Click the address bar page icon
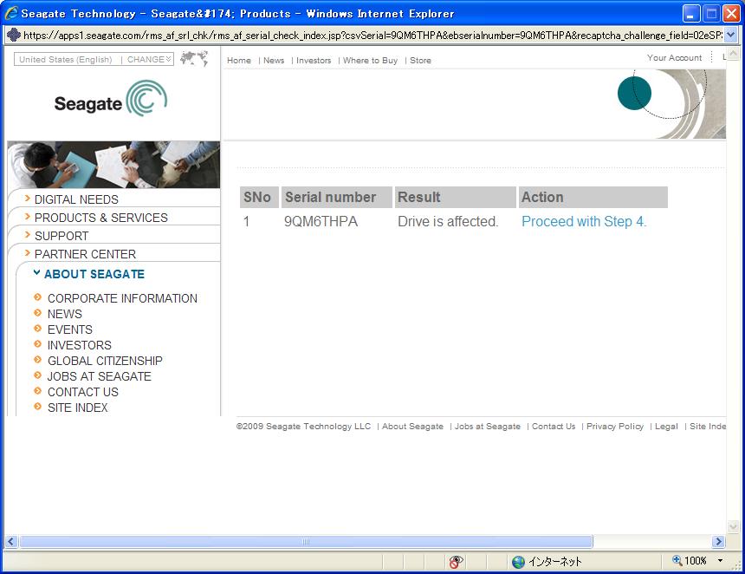Screen dimensions: 745x574 [x=14, y=35]
